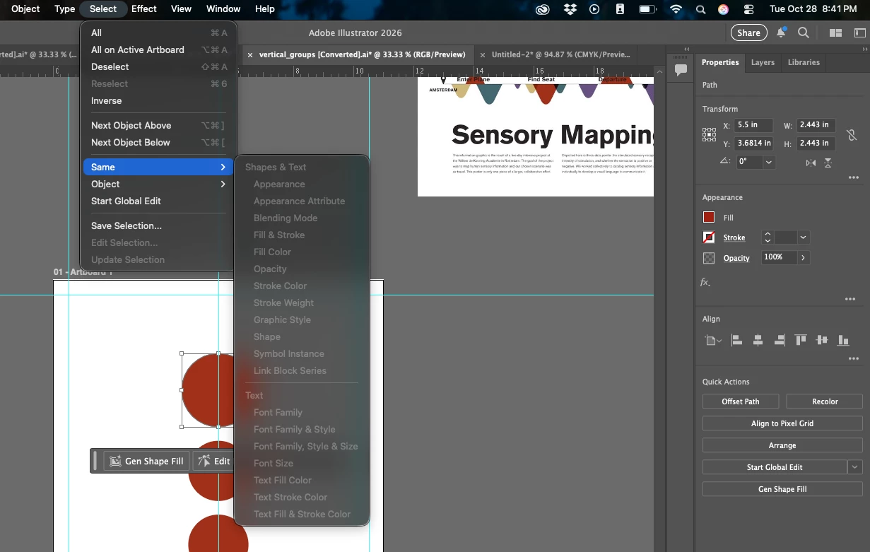Open macOS Control Center icon
This screenshot has height=552, width=870.
pyautogui.click(x=749, y=9)
